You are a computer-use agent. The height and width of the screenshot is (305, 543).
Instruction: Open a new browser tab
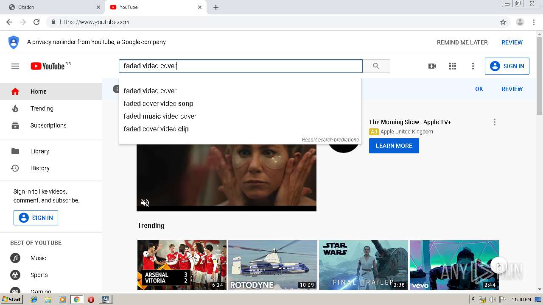pyautogui.click(x=216, y=7)
